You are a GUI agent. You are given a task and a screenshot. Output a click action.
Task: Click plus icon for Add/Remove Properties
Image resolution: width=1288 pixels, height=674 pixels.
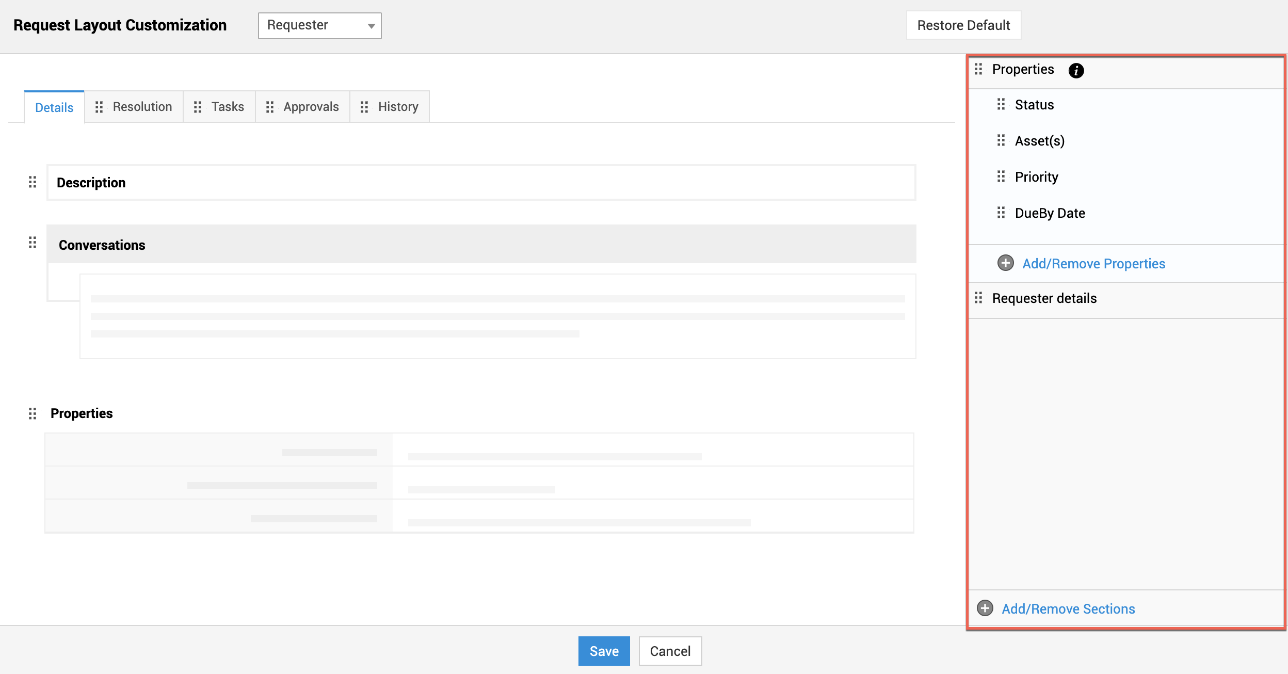[1005, 263]
